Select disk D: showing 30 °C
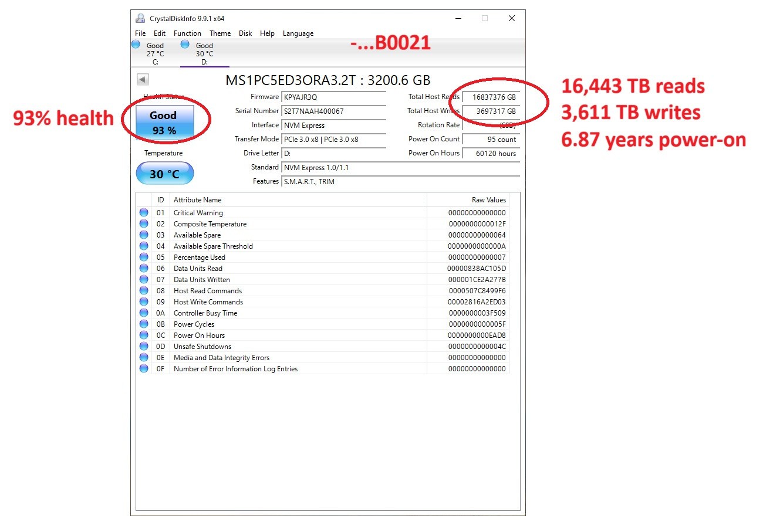Screen dimensions: 763x522 coord(204,53)
